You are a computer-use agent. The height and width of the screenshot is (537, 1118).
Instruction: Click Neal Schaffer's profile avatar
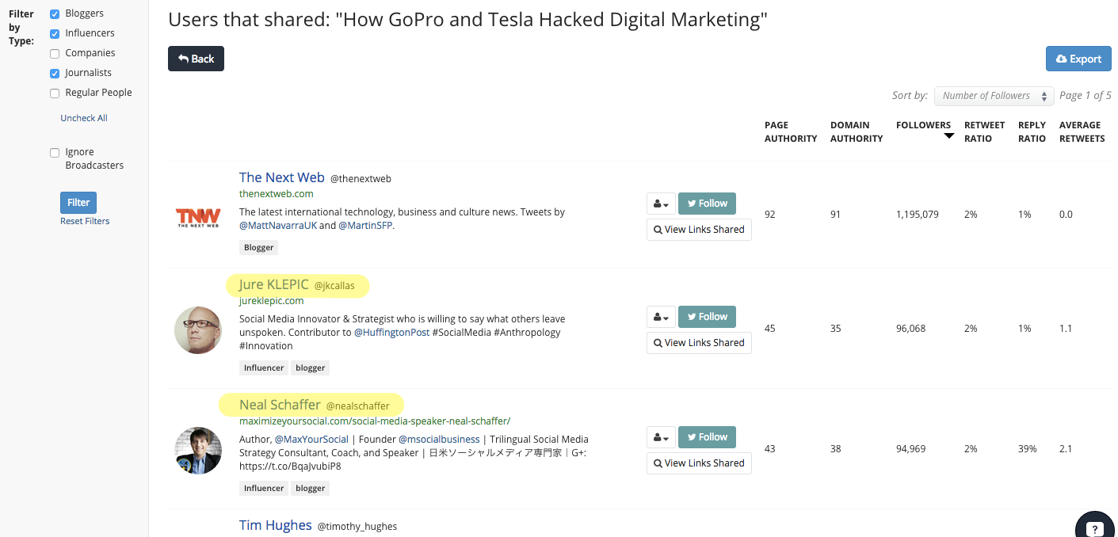(x=197, y=451)
